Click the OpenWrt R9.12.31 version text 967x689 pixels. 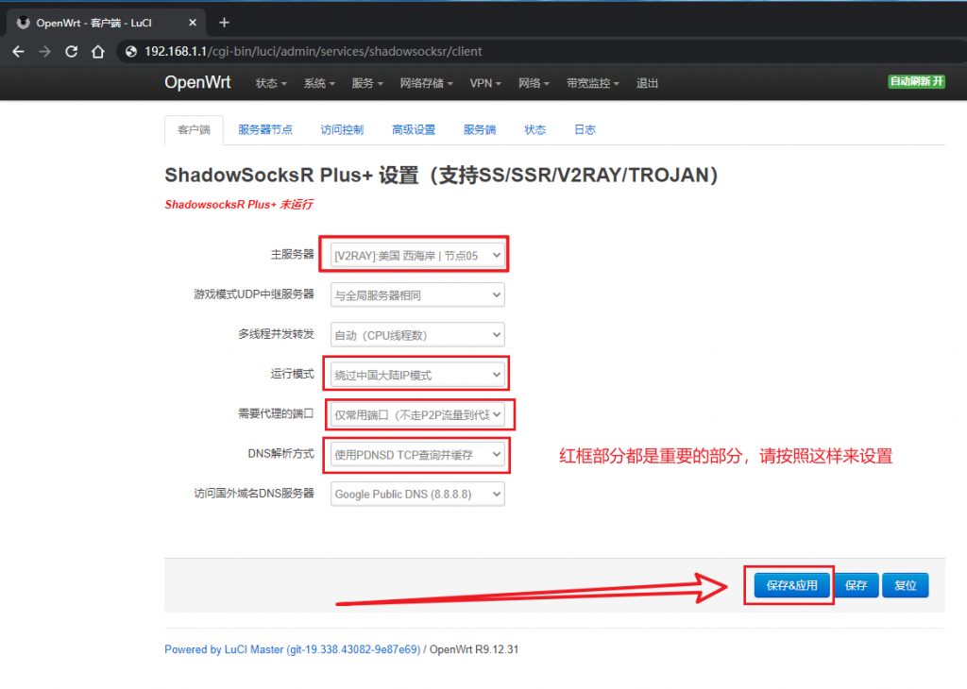474,649
